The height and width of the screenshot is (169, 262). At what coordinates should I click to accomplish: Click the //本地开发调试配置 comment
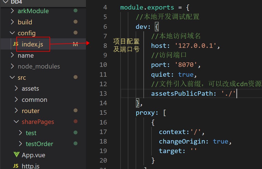(x=168, y=17)
